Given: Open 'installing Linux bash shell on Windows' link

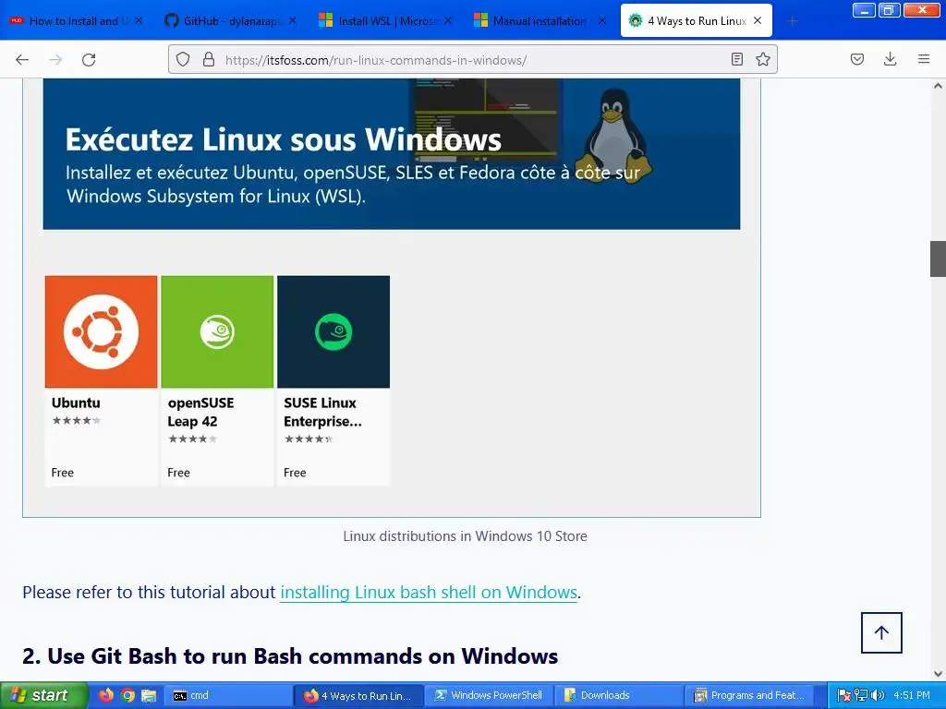Looking at the screenshot, I should (429, 592).
